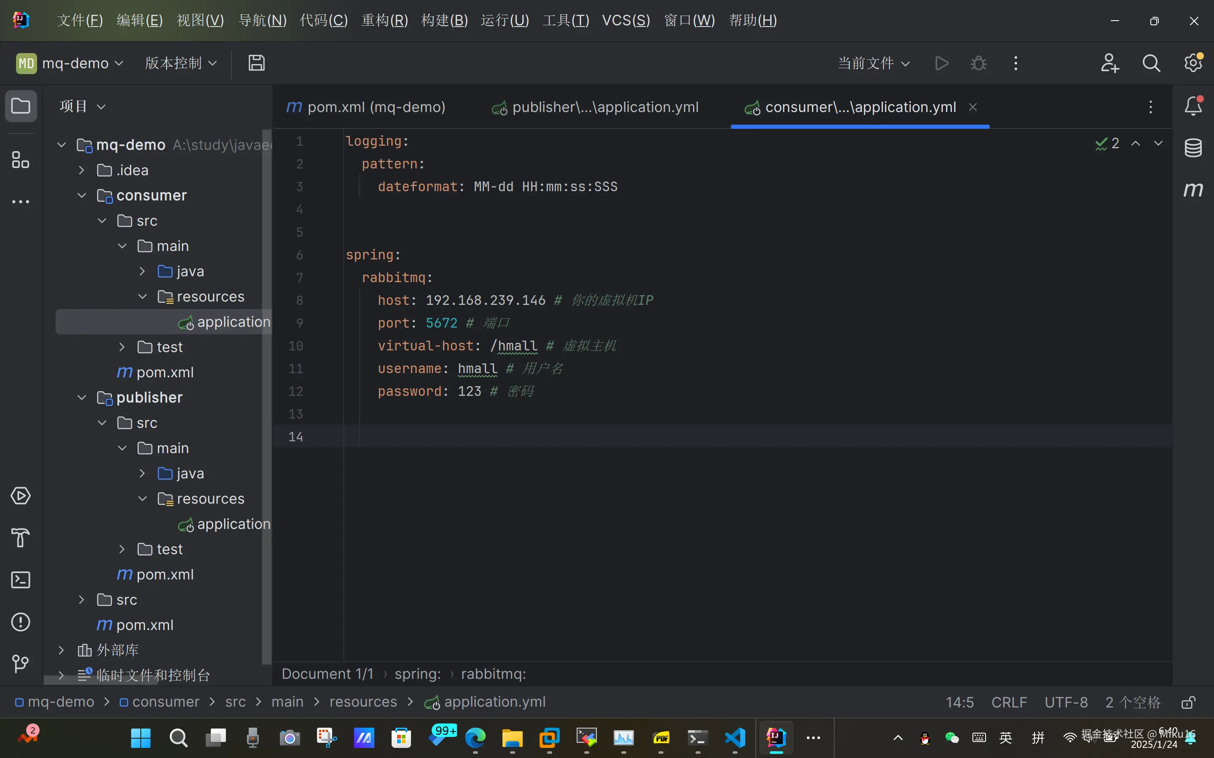Viewport: 1214px width, 758px height.
Task: Open the 当前文件 run configuration dropdown
Action: 873,63
